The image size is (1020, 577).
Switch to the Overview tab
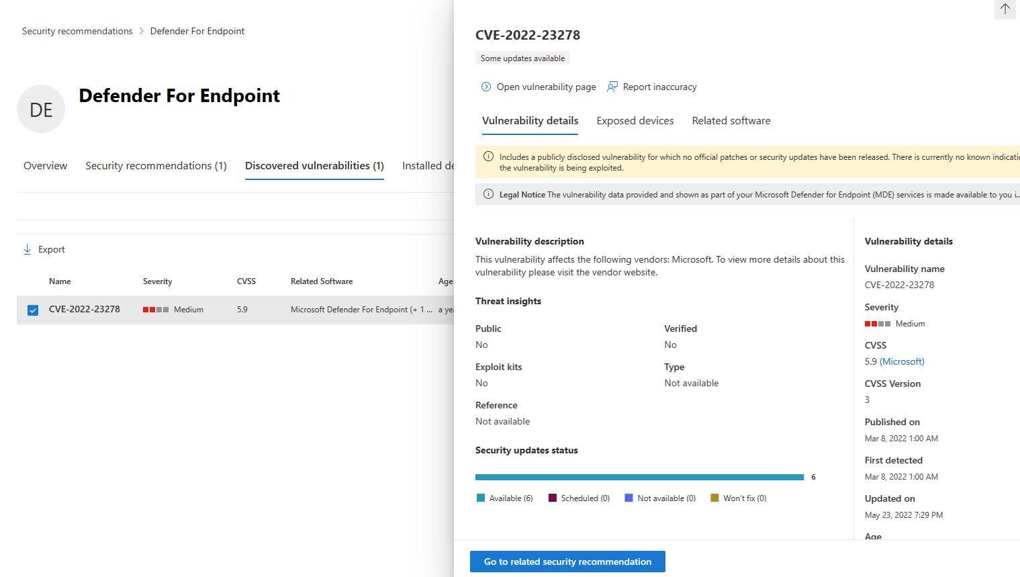pyautogui.click(x=45, y=166)
